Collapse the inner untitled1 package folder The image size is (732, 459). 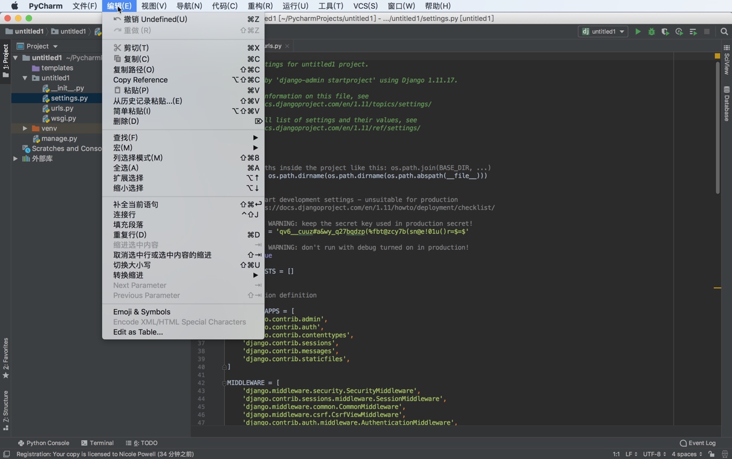pos(25,78)
